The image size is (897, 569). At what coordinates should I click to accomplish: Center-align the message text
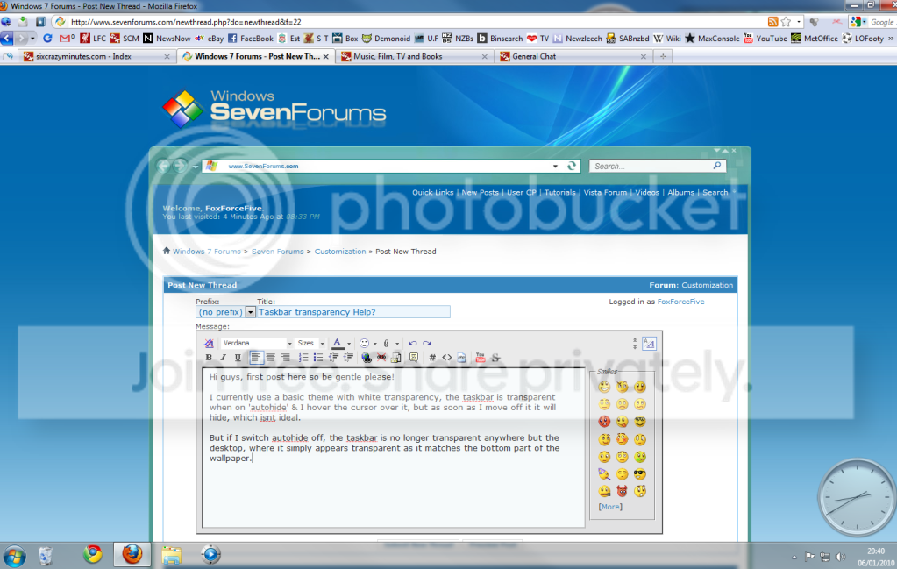point(271,358)
